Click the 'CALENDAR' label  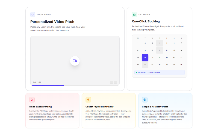point(144,15)
